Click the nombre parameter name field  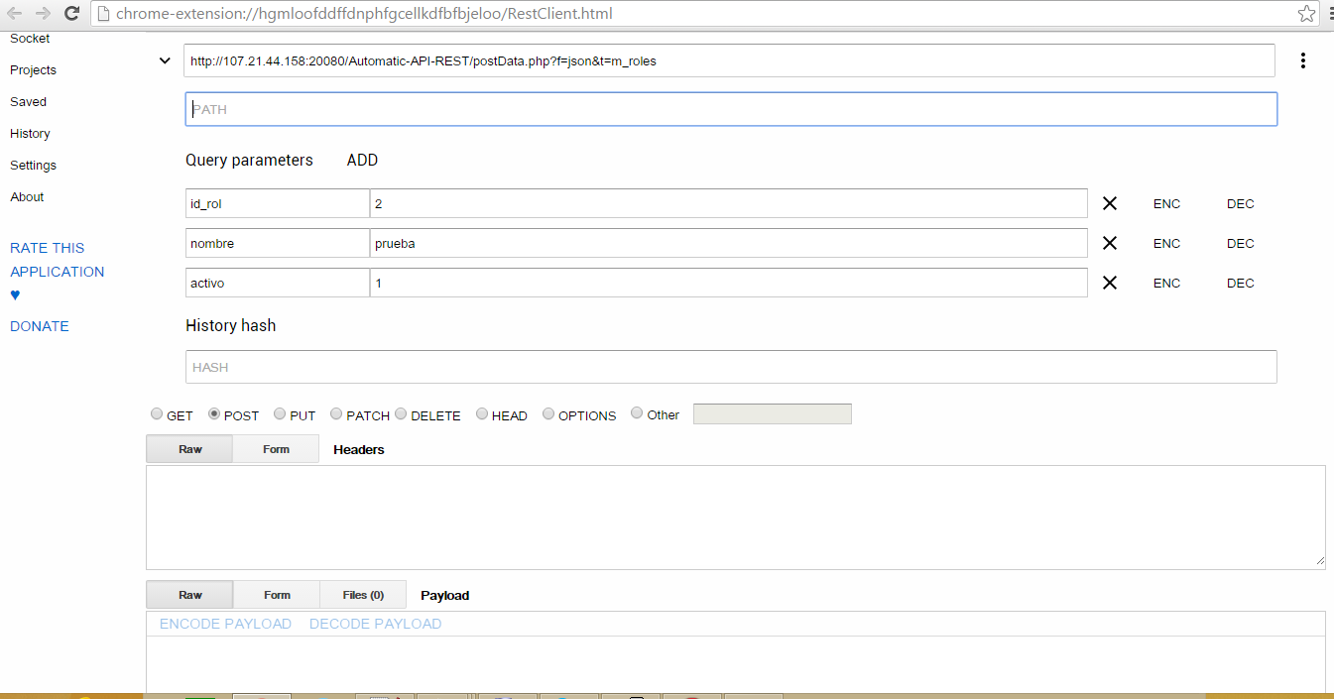coord(278,243)
